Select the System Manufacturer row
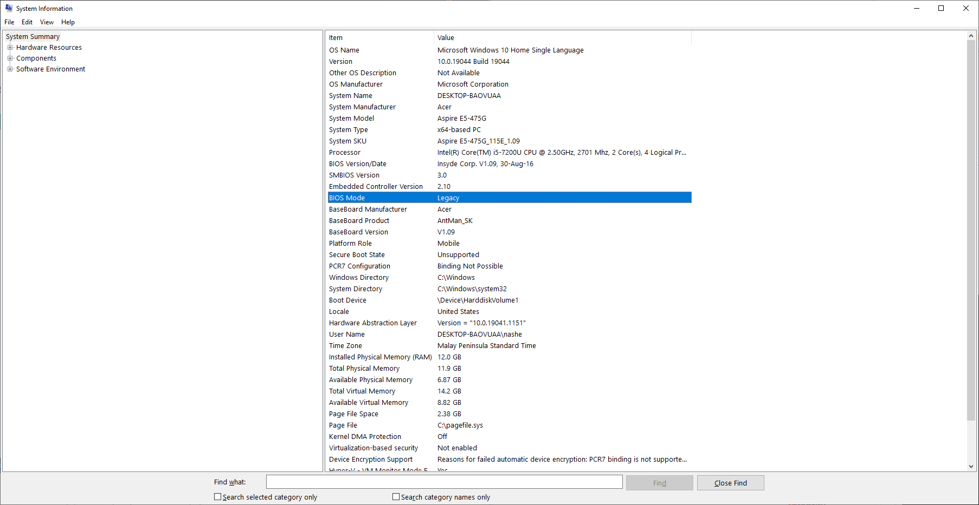The image size is (979, 505). click(510, 107)
